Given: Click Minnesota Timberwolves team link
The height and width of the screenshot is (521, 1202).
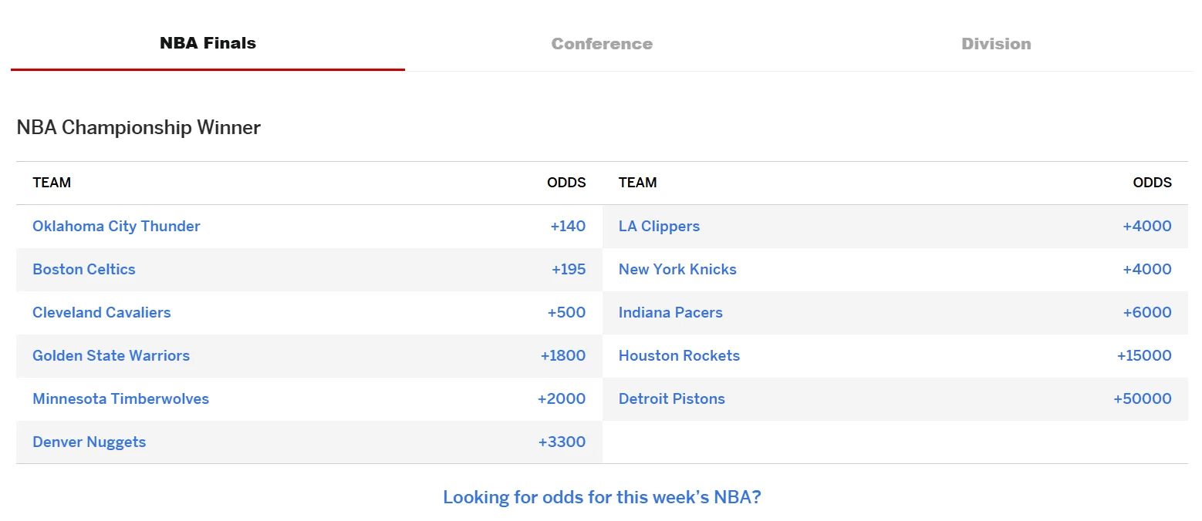Looking at the screenshot, I should 121,398.
